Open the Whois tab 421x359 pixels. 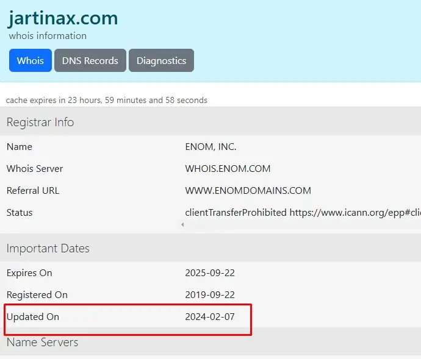(x=31, y=60)
